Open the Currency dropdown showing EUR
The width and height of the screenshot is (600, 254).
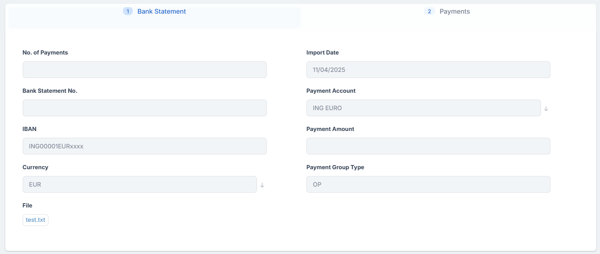pyautogui.click(x=140, y=184)
